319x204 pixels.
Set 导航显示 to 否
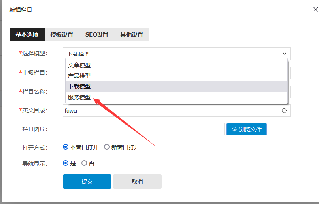pyautogui.click(x=84, y=163)
